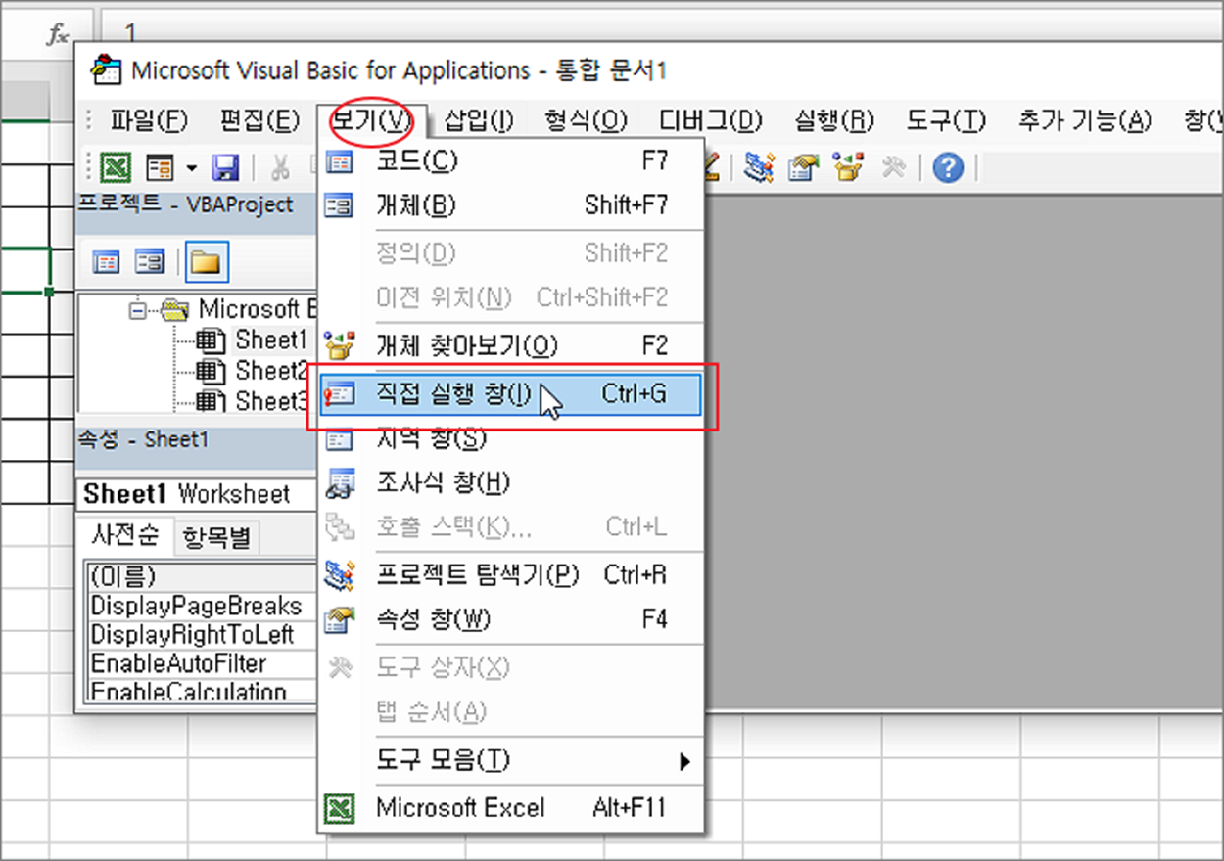Select the DisplayPageBreaks property row
1224x861 pixels.
200,606
